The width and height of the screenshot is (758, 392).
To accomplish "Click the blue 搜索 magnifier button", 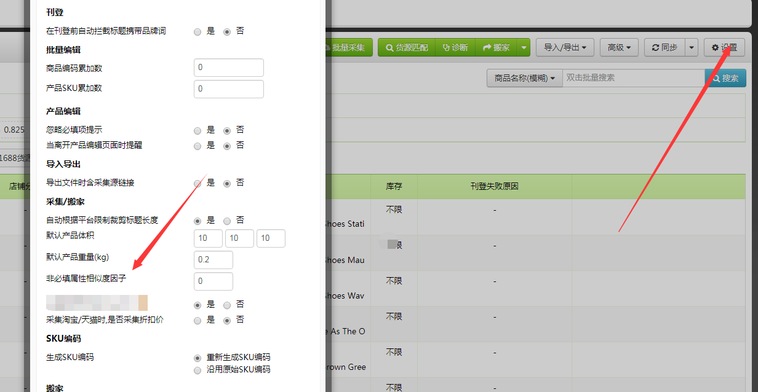I will (x=725, y=78).
